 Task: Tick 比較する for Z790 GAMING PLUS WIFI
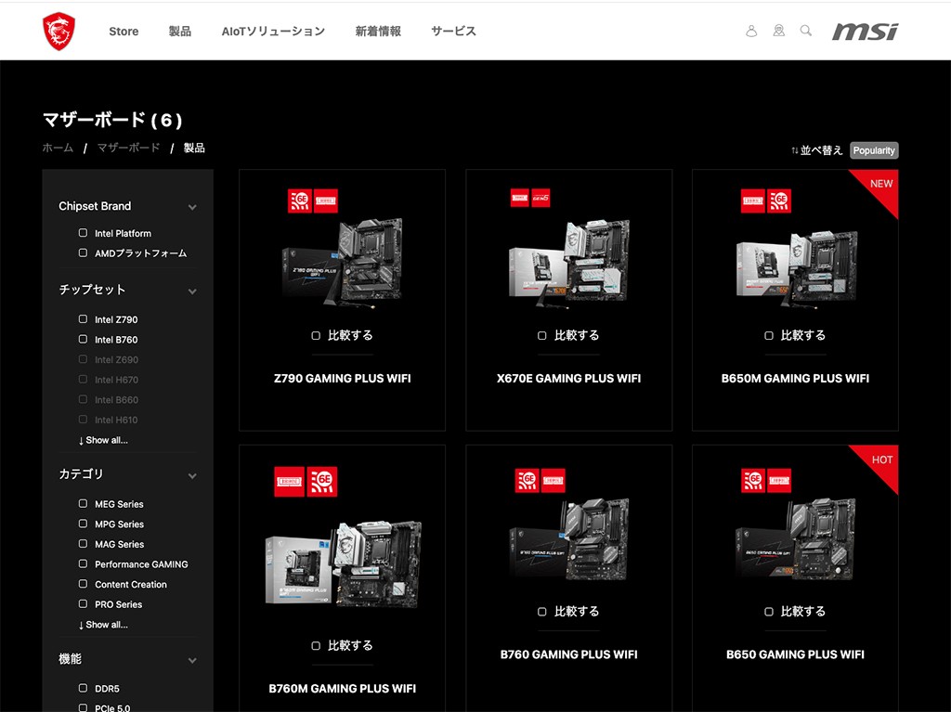pos(316,335)
